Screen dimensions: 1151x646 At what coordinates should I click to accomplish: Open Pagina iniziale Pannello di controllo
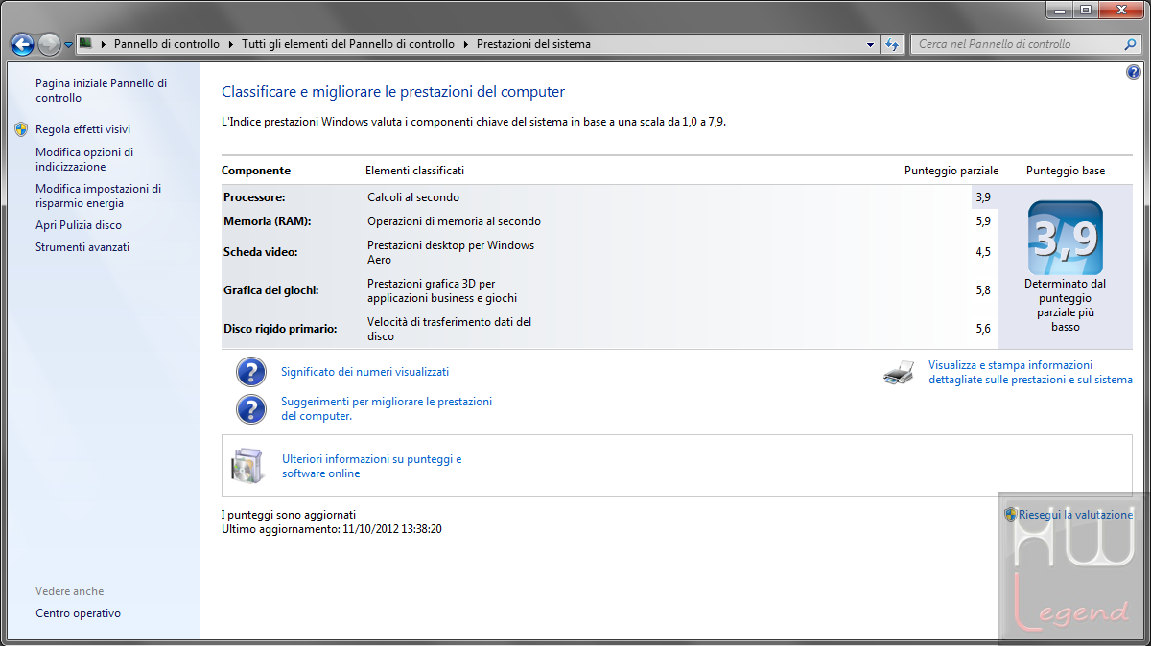click(101, 91)
